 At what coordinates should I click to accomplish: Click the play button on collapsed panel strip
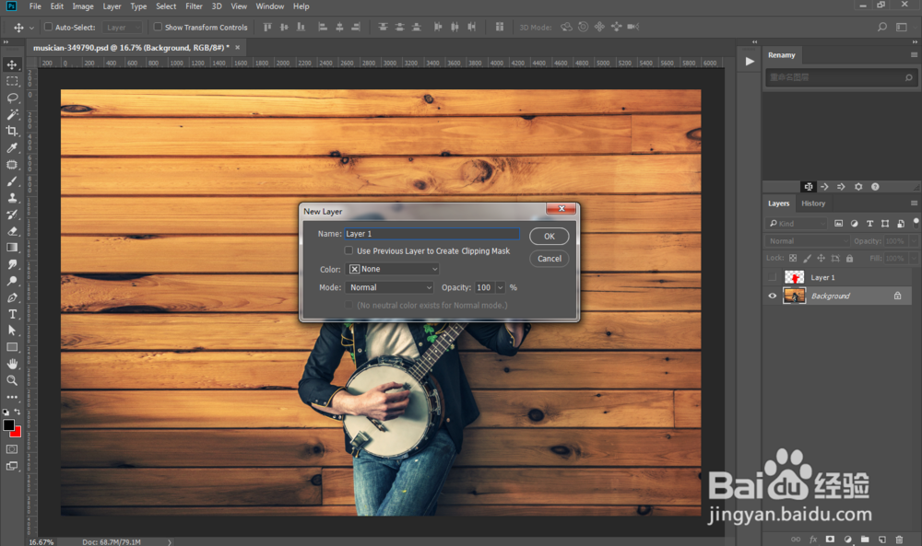749,61
